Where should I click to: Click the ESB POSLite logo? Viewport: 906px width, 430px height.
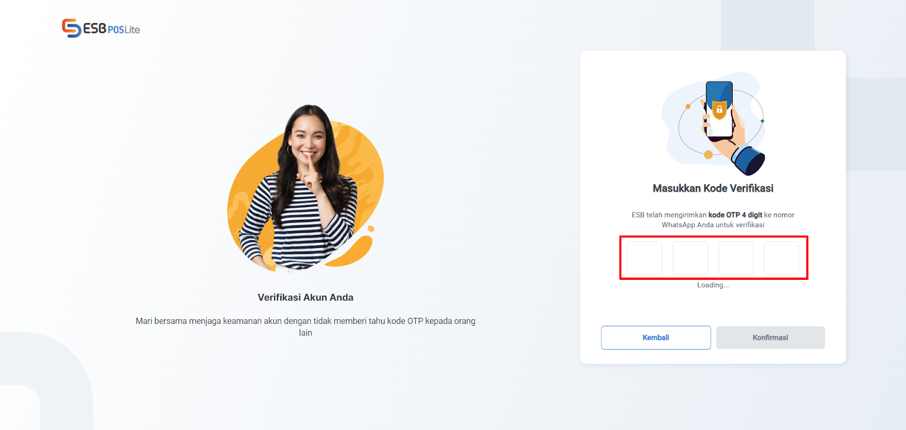pyautogui.click(x=101, y=28)
